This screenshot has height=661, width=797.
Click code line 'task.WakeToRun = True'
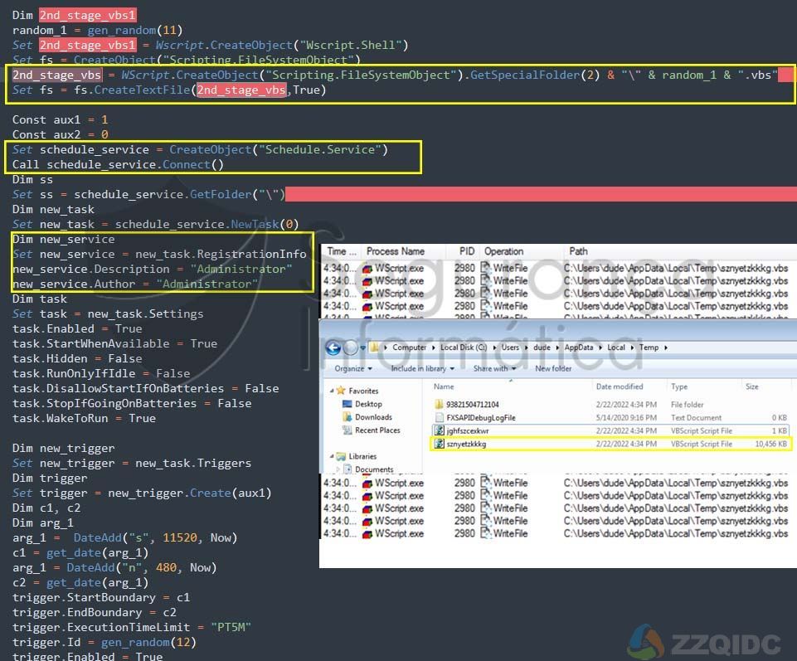pyautogui.click(x=84, y=419)
